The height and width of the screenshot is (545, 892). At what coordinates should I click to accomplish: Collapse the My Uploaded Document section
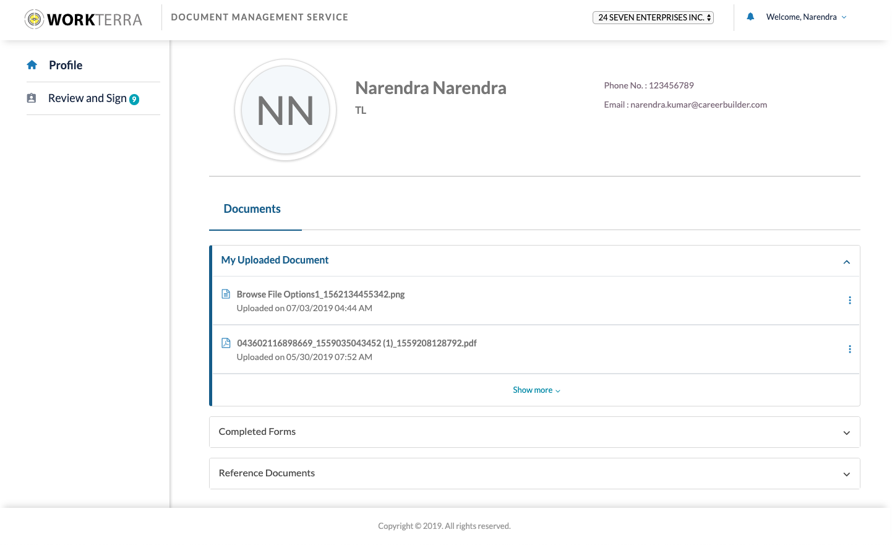(x=846, y=262)
